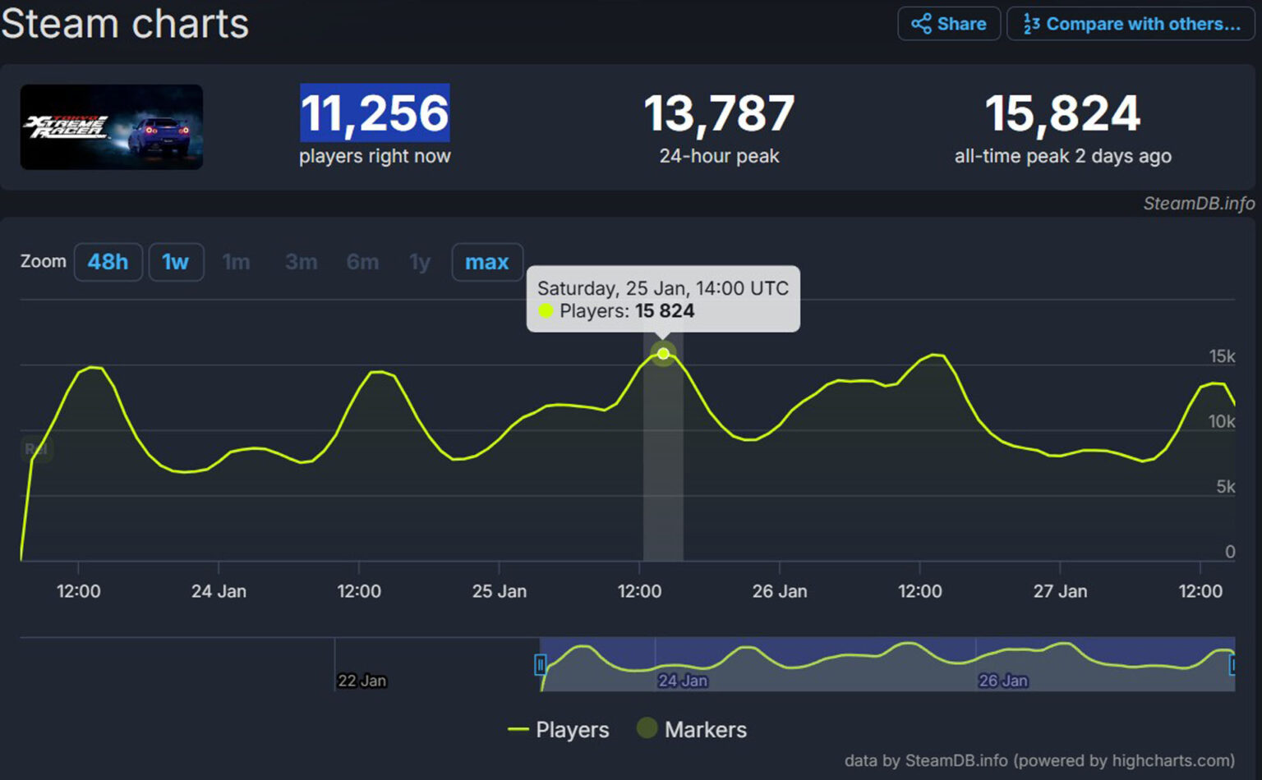Click the left navigator range handle
The image size is (1262, 780).
[x=540, y=664]
